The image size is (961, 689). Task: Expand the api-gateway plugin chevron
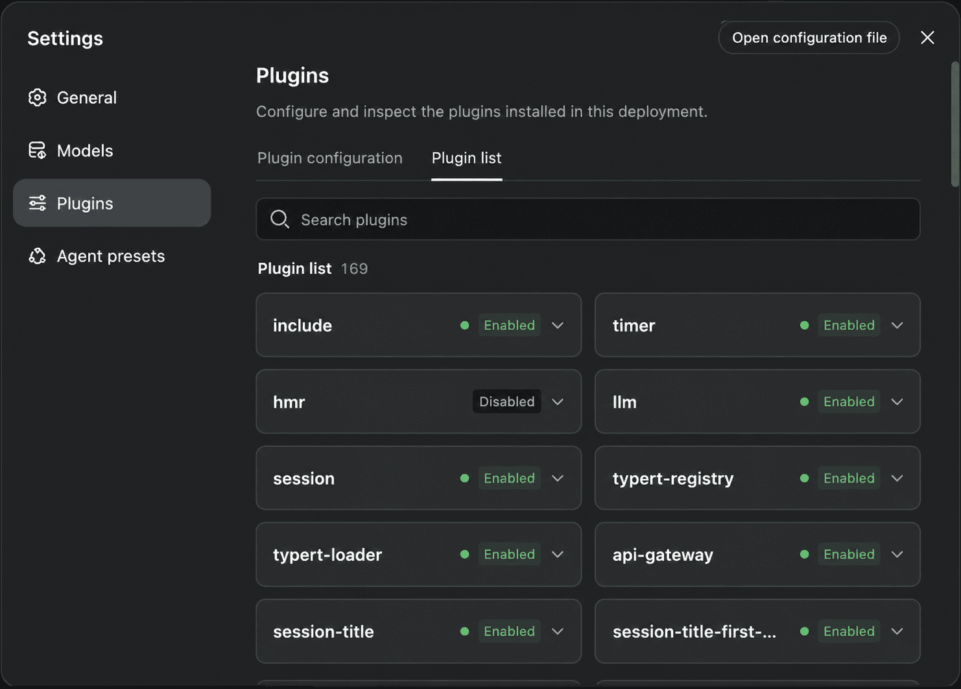(x=897, y=555)
